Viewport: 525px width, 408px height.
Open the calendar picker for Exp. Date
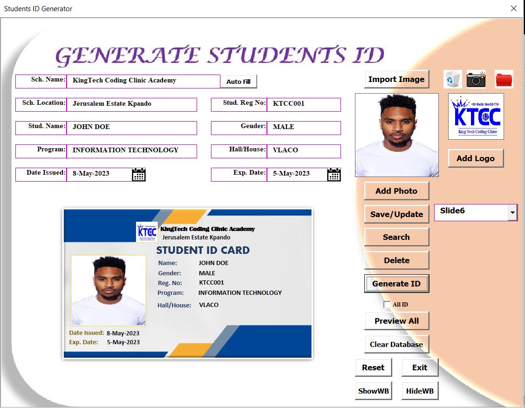click(x=334, y=174)
